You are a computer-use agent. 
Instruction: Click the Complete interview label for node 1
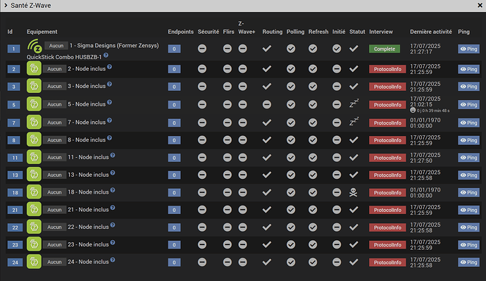(x=385, y=49)
